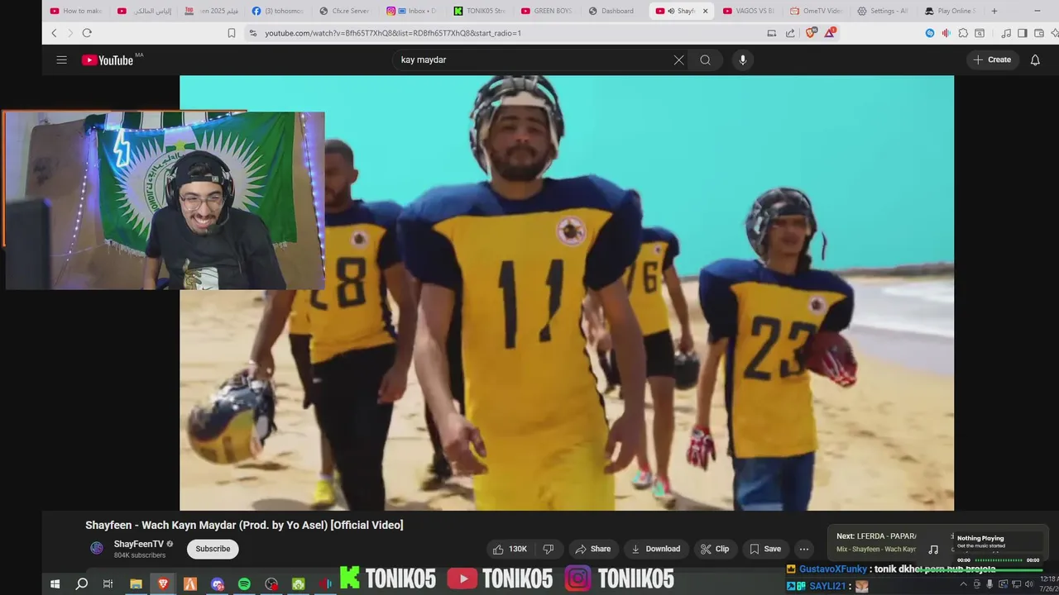
Task: Click the Create button
Action: tap(992, 59)
